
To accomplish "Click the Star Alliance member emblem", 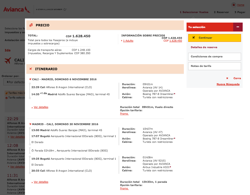I will (x=65, y=10).
